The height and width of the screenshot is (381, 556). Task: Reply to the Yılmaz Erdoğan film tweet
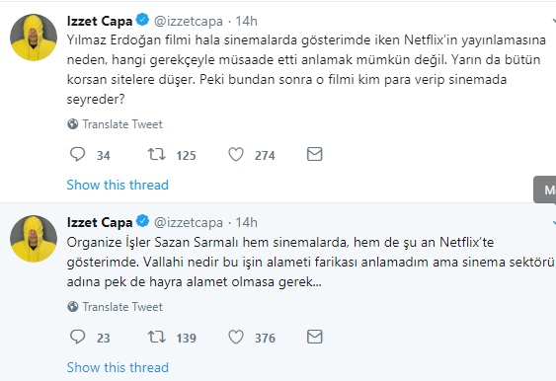pos(77,154)
